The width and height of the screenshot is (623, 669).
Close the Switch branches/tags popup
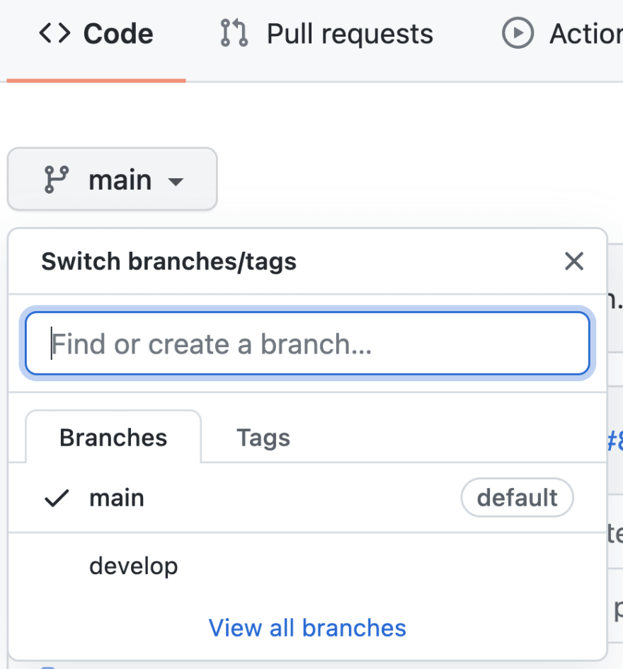tap(574, 261)
